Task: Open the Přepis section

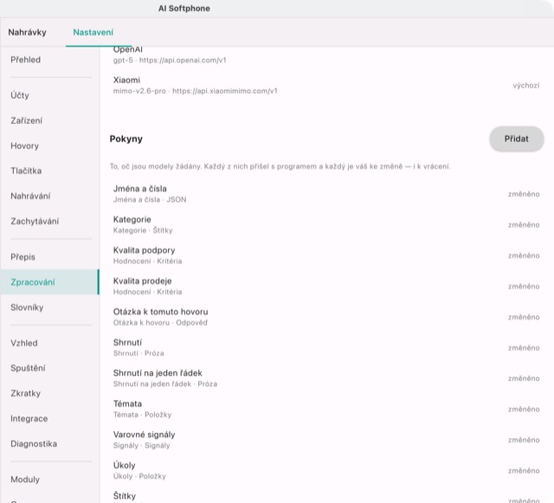Action: [x=49, y=257]
